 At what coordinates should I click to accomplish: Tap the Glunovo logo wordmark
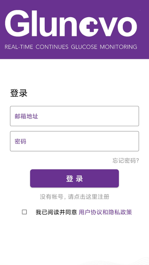[71, 23]
